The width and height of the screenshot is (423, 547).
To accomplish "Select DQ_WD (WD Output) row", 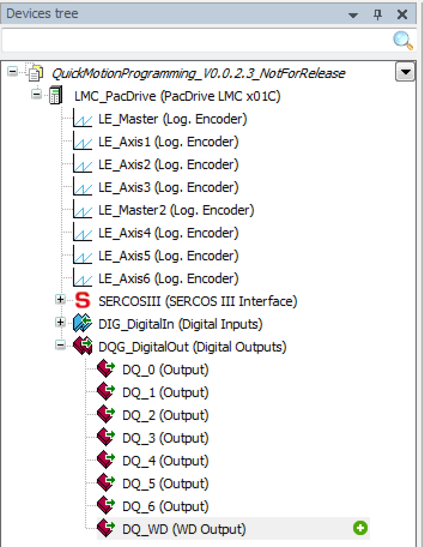I will (x=233, y=529).
